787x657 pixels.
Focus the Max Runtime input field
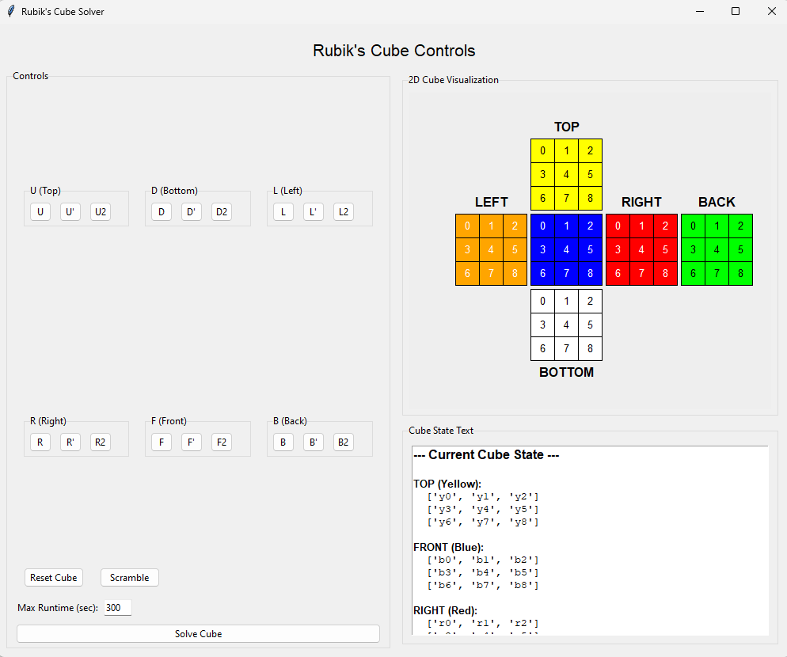pyautogui.click(x=118, y=608)
